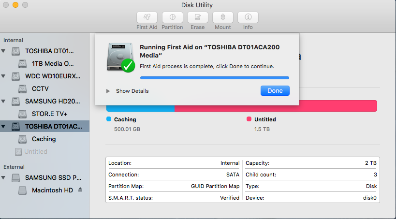
Task: Click Done in the First Aid dialog
Action: coord(275,91)
